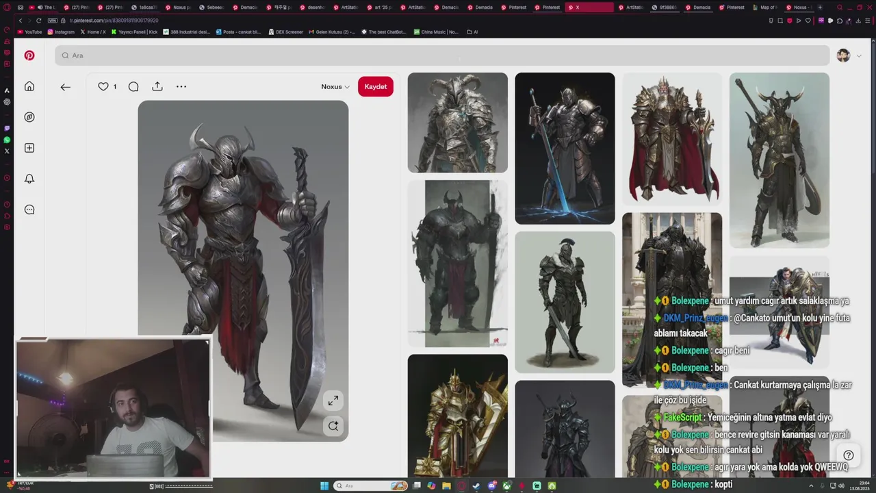
Task: Open the Windows Start button
Action: [324, 486]
